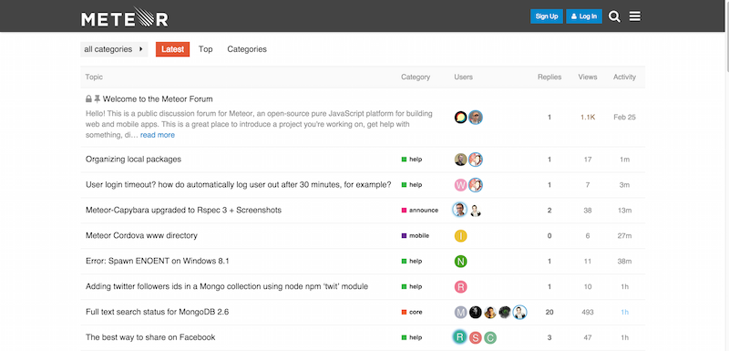The width and height of the screenshot is (729, 351).
Task: Open Adding twitter followers ids topic
Action: pos(227,287)
